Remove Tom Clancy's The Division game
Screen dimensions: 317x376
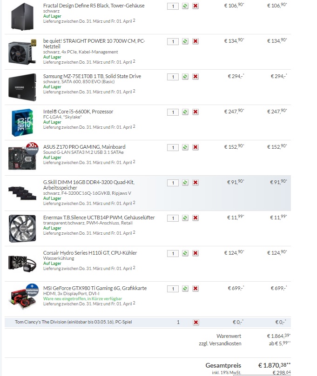[x=196, y=322]
